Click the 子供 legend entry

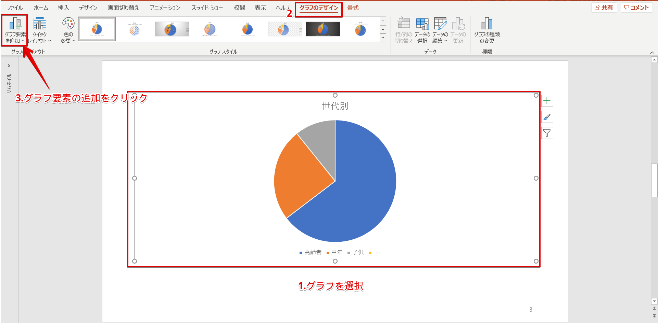[355, 252]
